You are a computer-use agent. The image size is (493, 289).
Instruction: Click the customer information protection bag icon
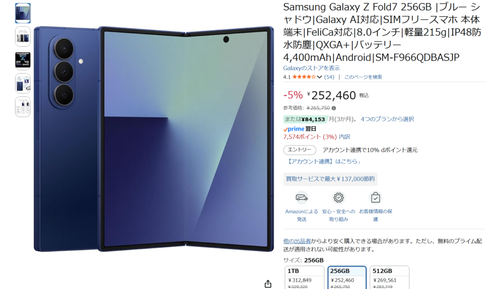coord(376,197)
